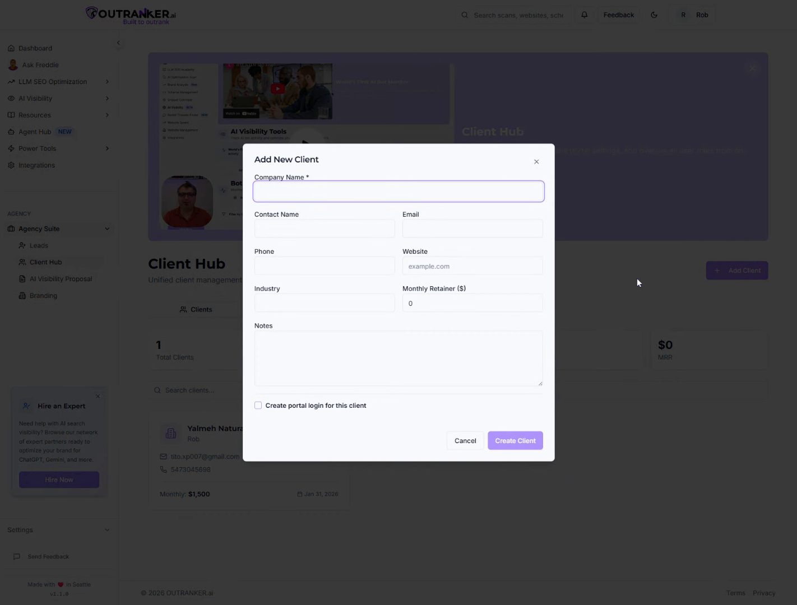This screenshot has width=797, height=605.
Task: Focus the Company Name input field
Action: pyautogui.click(x=398, y=192)
